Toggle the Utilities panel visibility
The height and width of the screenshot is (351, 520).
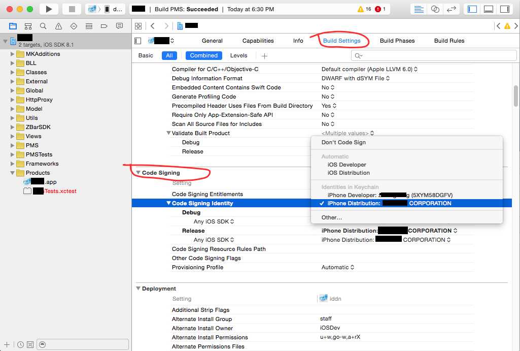click(x=505, y=9)
